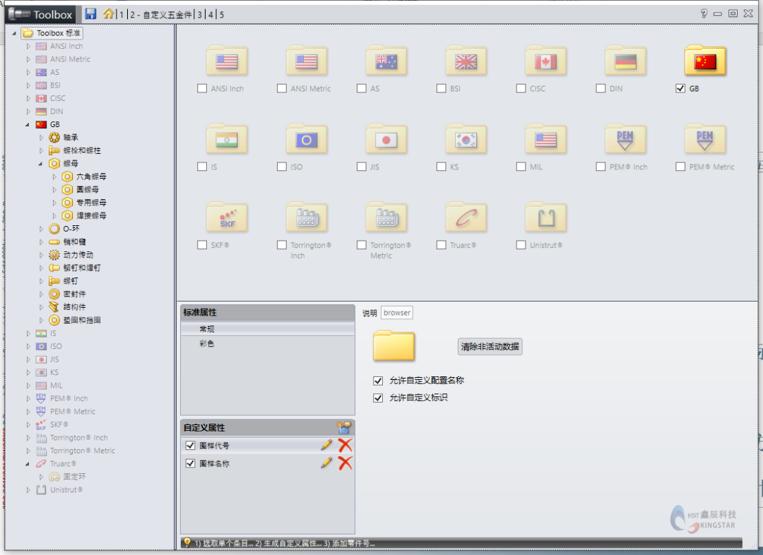Open the DIN German flag folder
This screenshot has height=555, width=763.
point(626,61)
